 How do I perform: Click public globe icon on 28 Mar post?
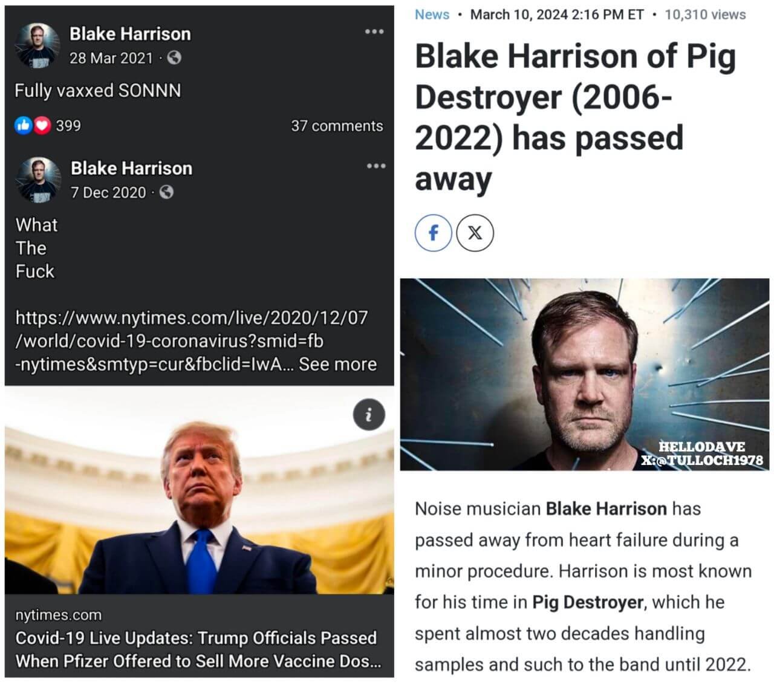[x=174, y=58]
